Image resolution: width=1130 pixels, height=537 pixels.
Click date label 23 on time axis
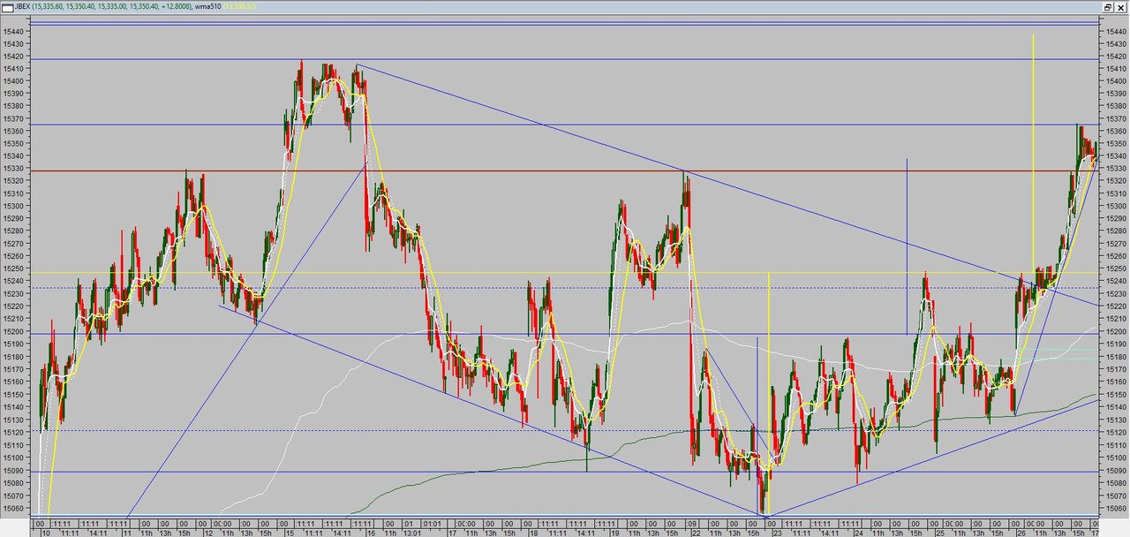point(777,533)
